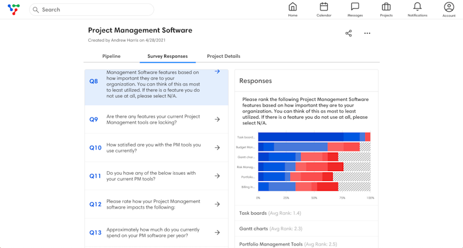Switch to the Pipeline tab
Viewport: 463px width, 248px height.
(111, 56)
